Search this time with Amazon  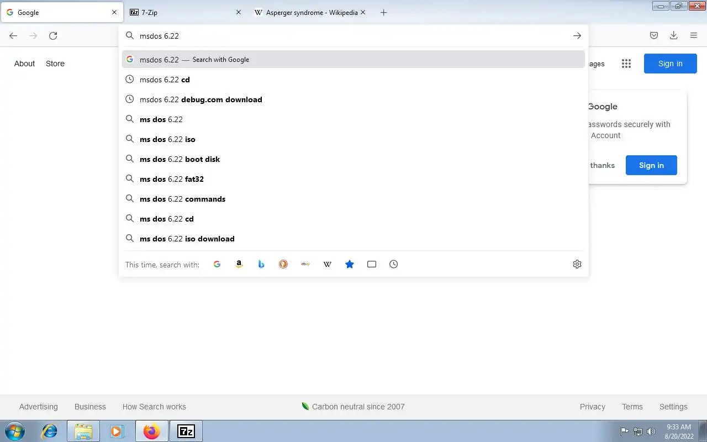[239, 264]
